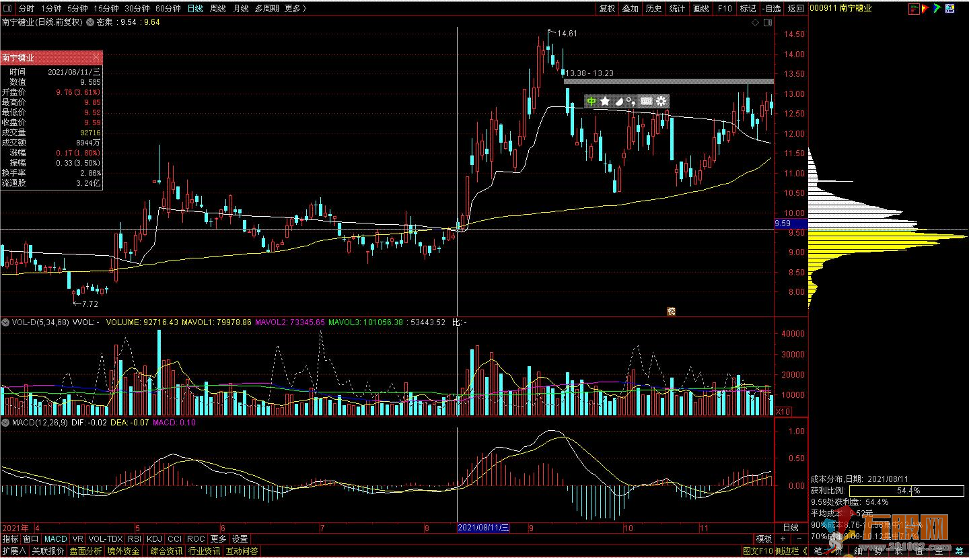Click the round dropdown icon after 南宁糖业(日线.前复权)
Screen dimensions: 969x558
[91, 22]
